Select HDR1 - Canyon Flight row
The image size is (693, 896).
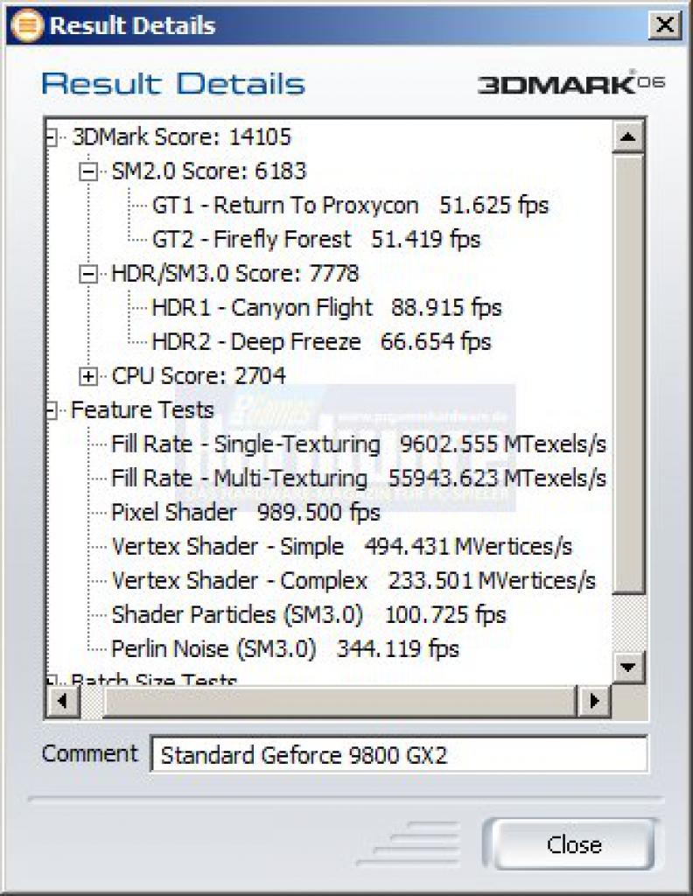click(x=326, y=308)
